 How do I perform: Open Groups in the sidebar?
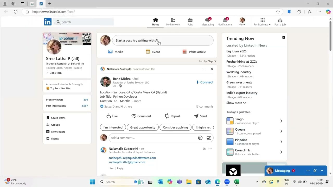click(53, 125)
